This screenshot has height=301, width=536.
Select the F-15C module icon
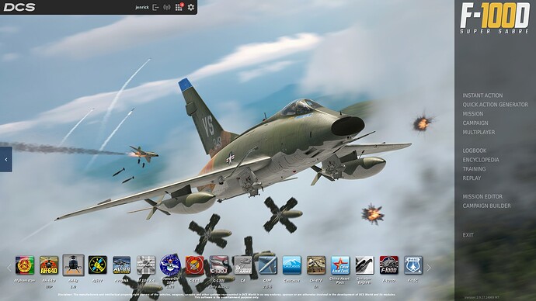413,265
